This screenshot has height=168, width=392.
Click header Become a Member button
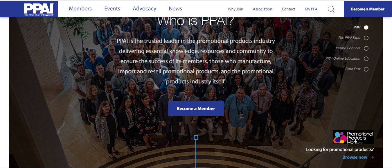[368, 9]
